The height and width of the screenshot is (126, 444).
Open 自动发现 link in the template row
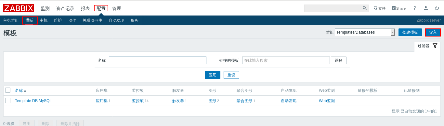[x=289, y=101]
